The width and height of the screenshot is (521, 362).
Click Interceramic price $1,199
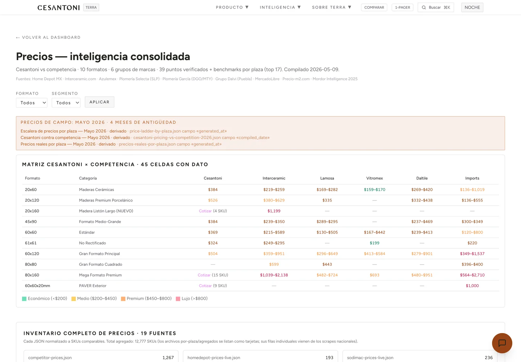click(274, 211)
